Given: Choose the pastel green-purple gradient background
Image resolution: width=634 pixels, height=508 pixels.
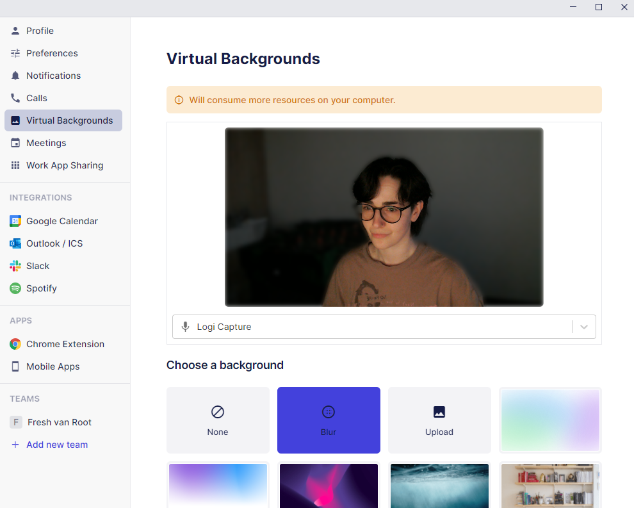Looking at the screenshot, I should pyautogui.click(x=550, y=420).
